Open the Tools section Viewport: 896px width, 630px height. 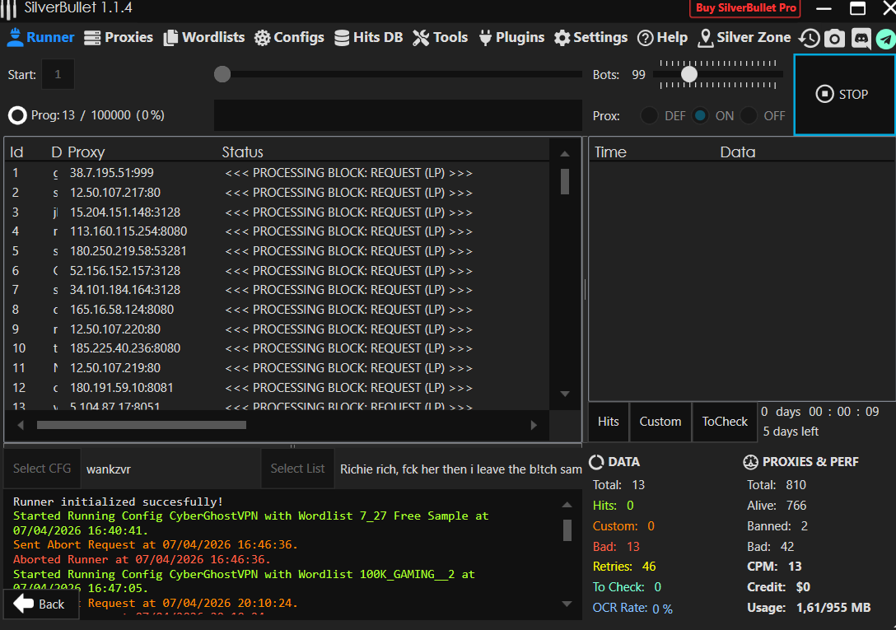440,37
